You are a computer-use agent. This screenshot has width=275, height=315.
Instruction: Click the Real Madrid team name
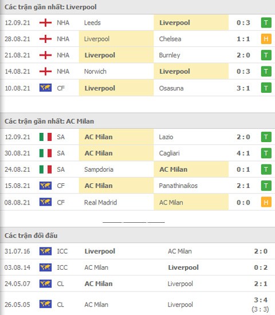tap(100, 202)
